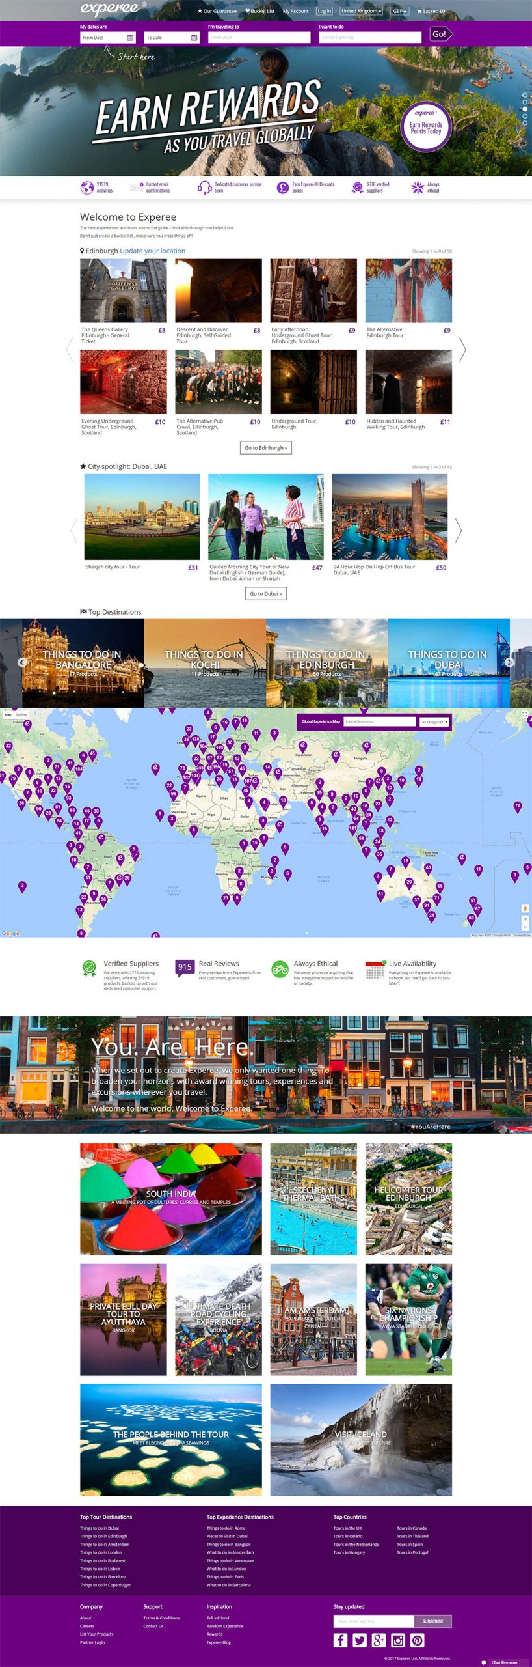Open the United Kingdom country dropdown
Screen dimensions: 532x1667
pos(361,11)
